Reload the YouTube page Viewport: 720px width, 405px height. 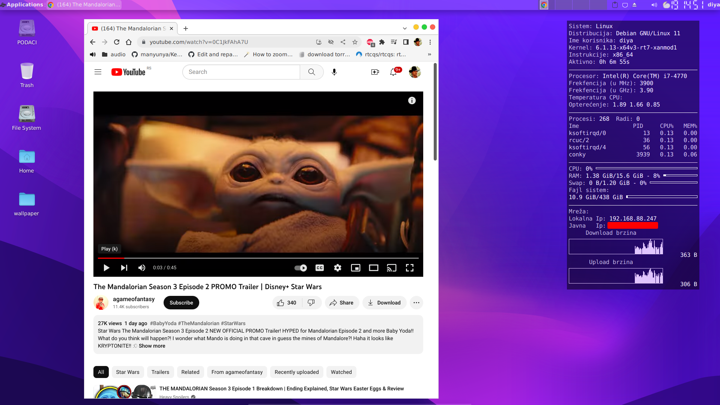117,42
